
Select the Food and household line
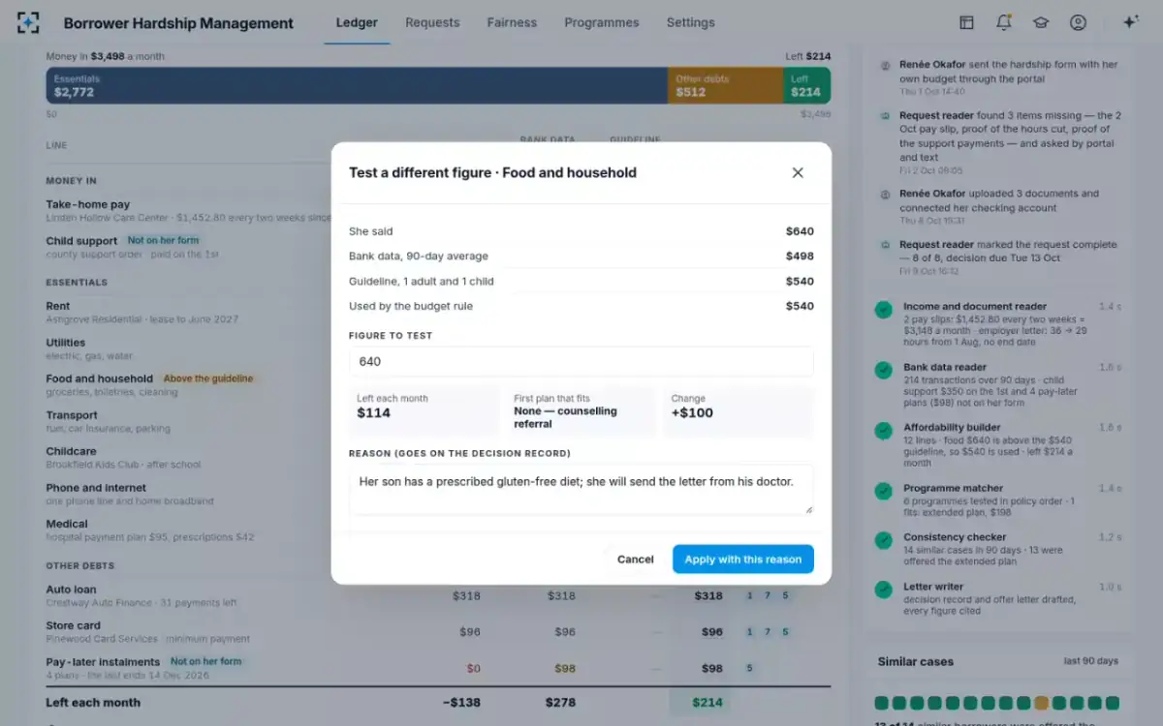pos(99,378)
